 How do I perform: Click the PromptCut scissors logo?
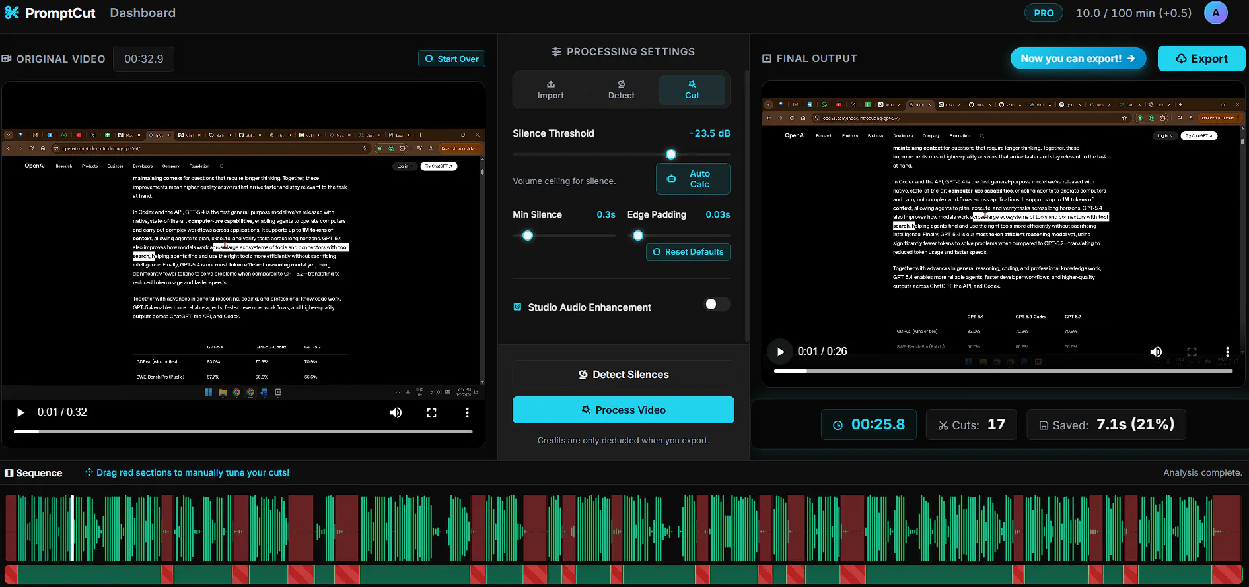pos(12,13)
